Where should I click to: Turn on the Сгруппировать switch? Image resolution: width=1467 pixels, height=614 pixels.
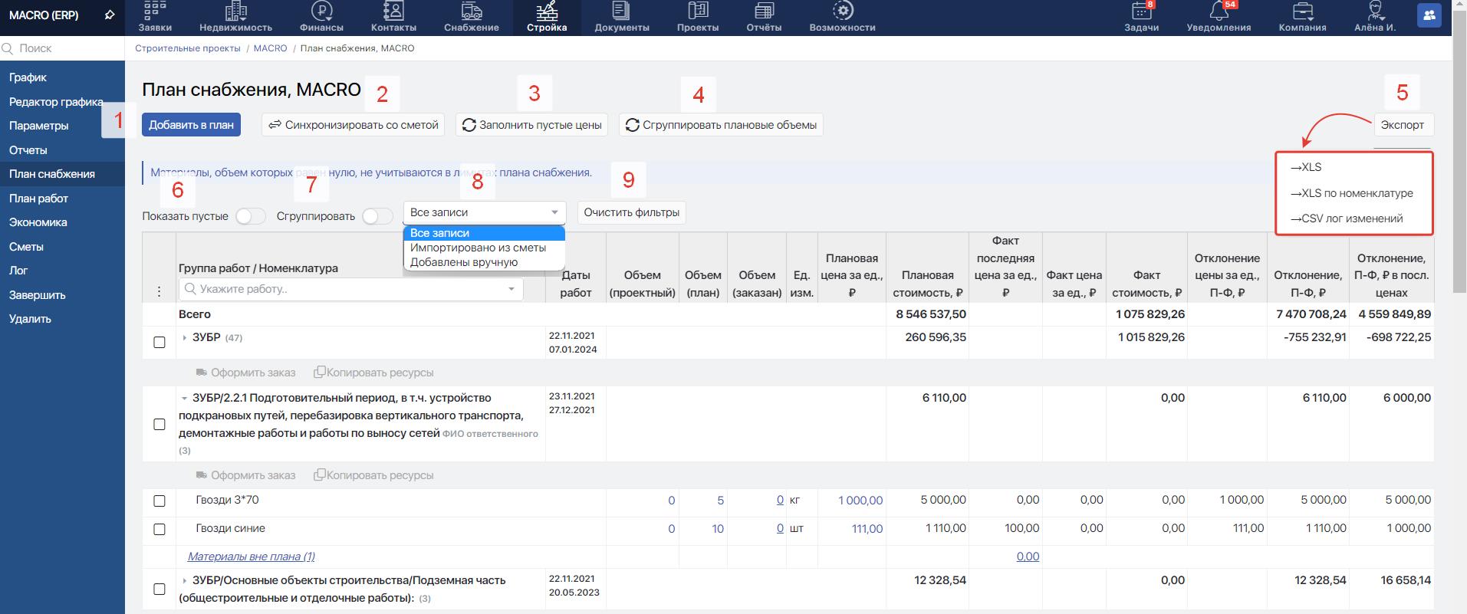[x=377, y=216]
